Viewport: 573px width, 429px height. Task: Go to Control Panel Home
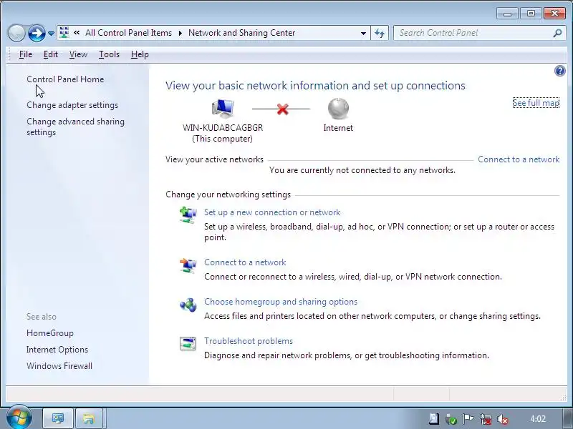click(x=65, y=79)
